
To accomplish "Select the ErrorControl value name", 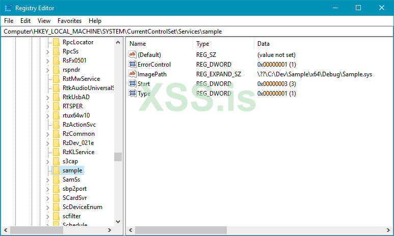I will 154,65.
